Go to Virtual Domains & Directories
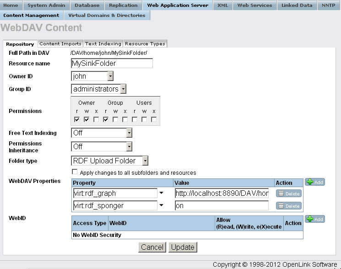The width and height of the screenshot is (341, 269). pos(107,15)
